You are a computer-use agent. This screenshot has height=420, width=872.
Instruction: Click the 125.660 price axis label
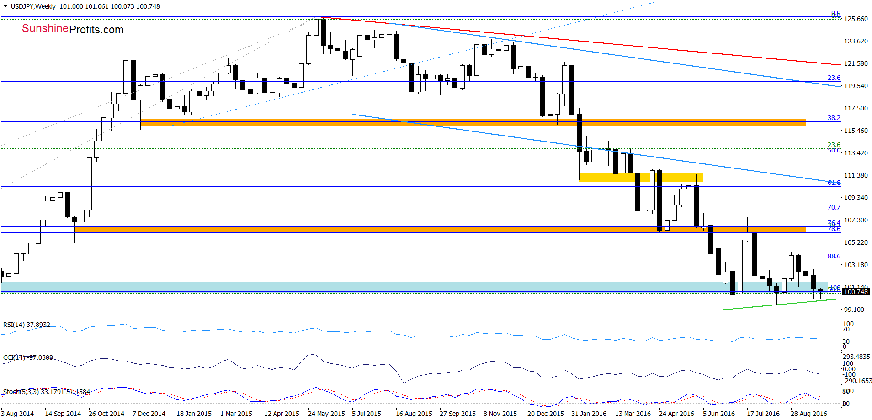(x=856, y=19)
